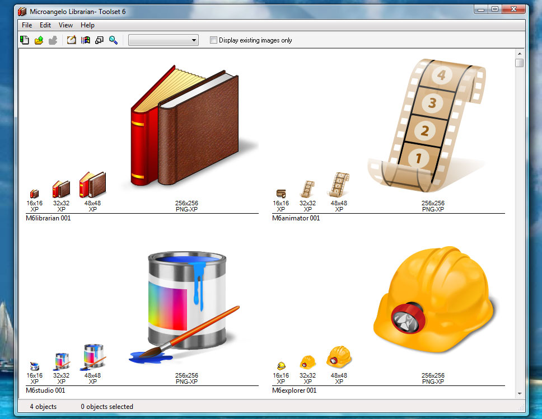Click the M6studio 001 label

45,390
